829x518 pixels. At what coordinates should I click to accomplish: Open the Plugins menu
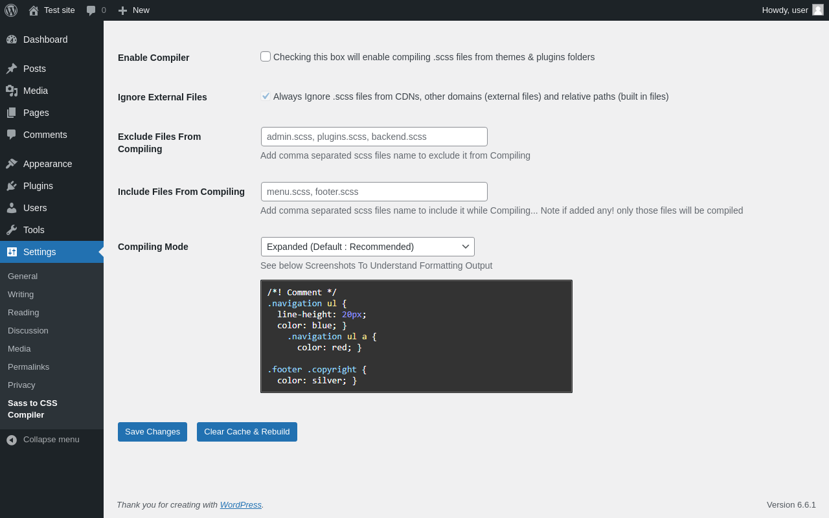click(52, 186)
